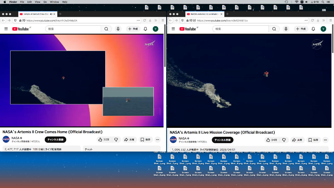Click 保存 save button in left window

pyautogui.click(x=146, y=140)
